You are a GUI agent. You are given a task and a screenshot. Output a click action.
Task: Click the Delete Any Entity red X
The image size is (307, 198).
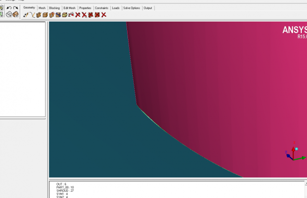(104, 15)
